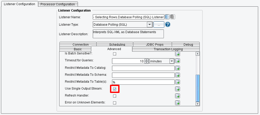Enable the Refresh Handler checkbox
The height and width of the screenshot is (115, 260).
(115, 96)
